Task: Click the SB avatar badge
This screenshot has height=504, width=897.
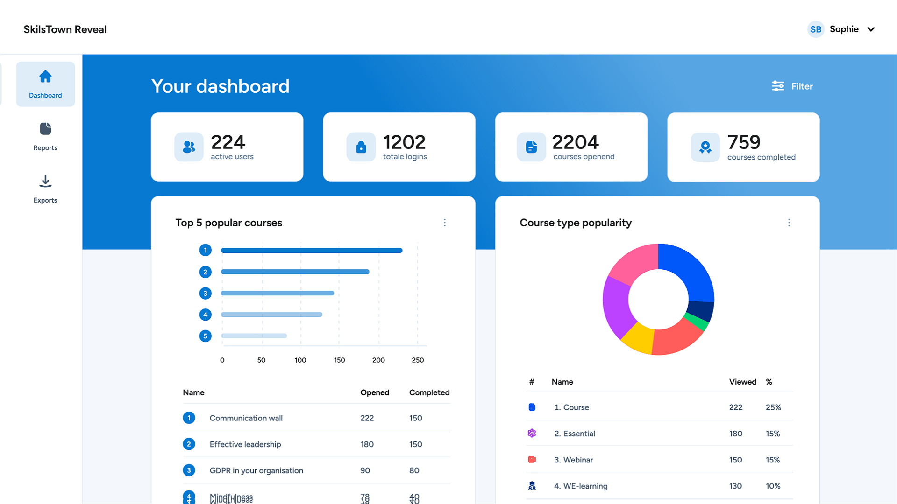Action: [816, 29]
